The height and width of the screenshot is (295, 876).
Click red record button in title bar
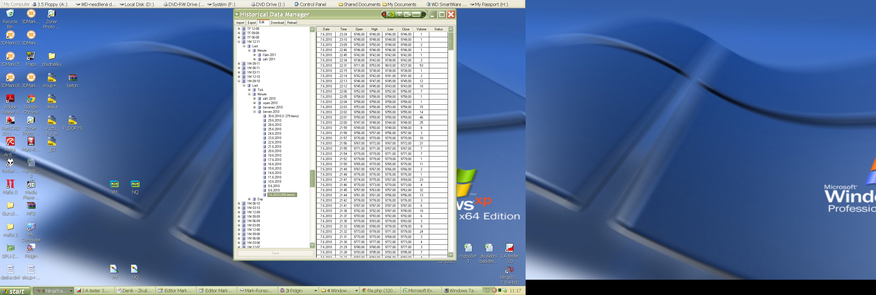tap(384, 14)
